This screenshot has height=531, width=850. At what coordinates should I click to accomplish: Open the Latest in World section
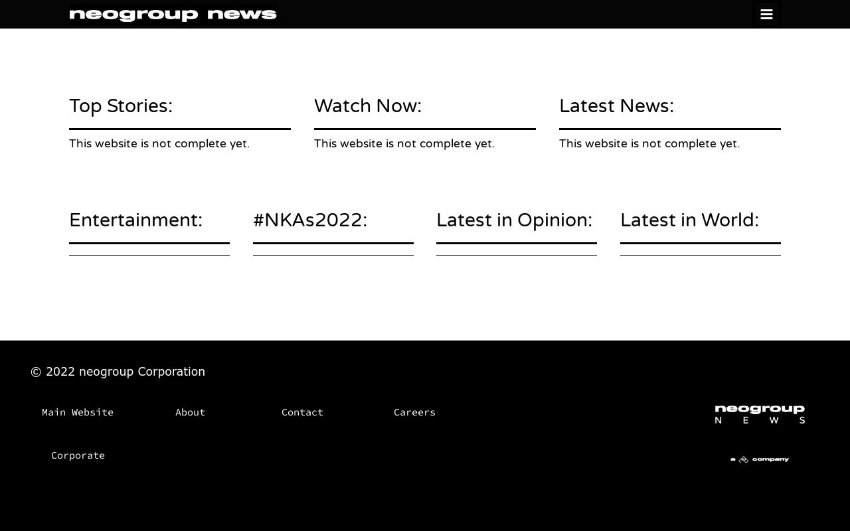pyautogui.click(x=689, y=220)
